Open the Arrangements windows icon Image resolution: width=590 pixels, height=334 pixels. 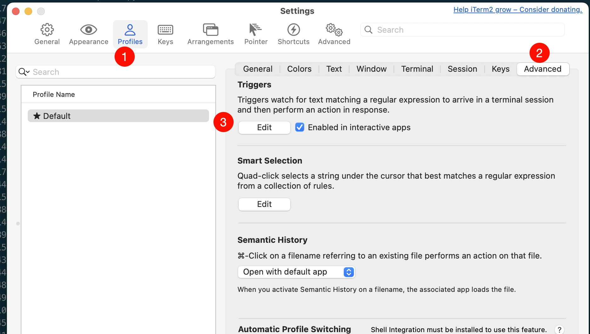point(210,30)
